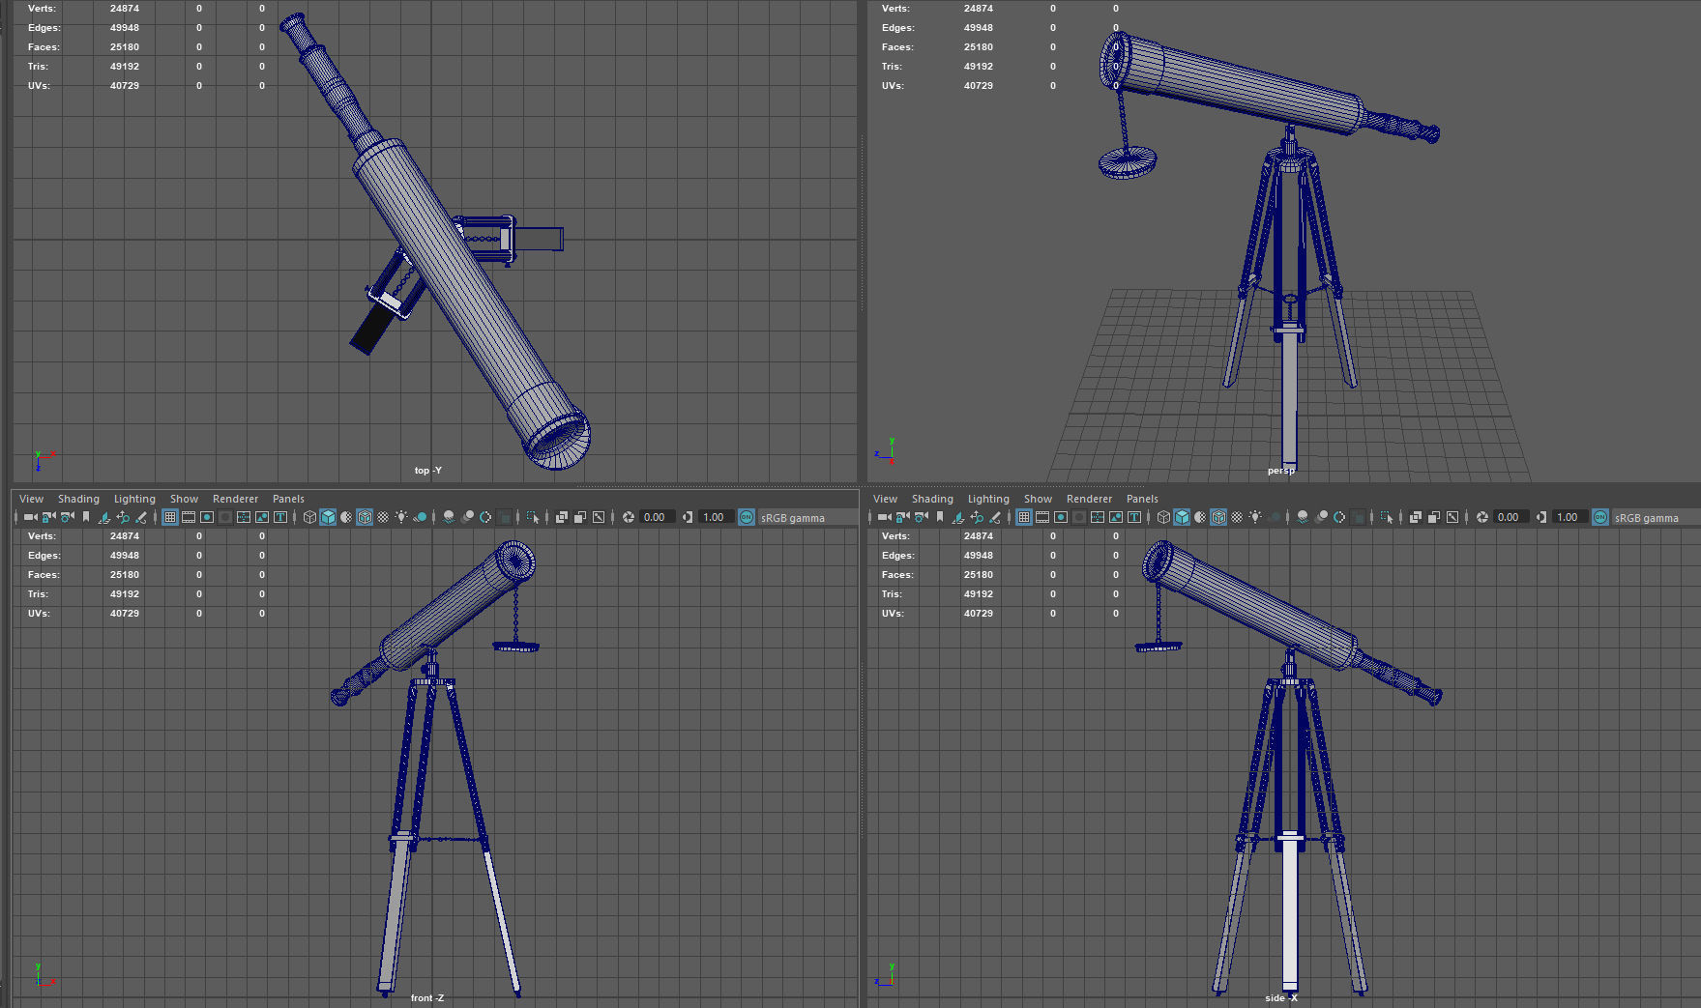Image resolution: width=1701 pixels, height=1008 pixels.
Task: Toggle View Transform button in side panel
Action: point(1600,517)
